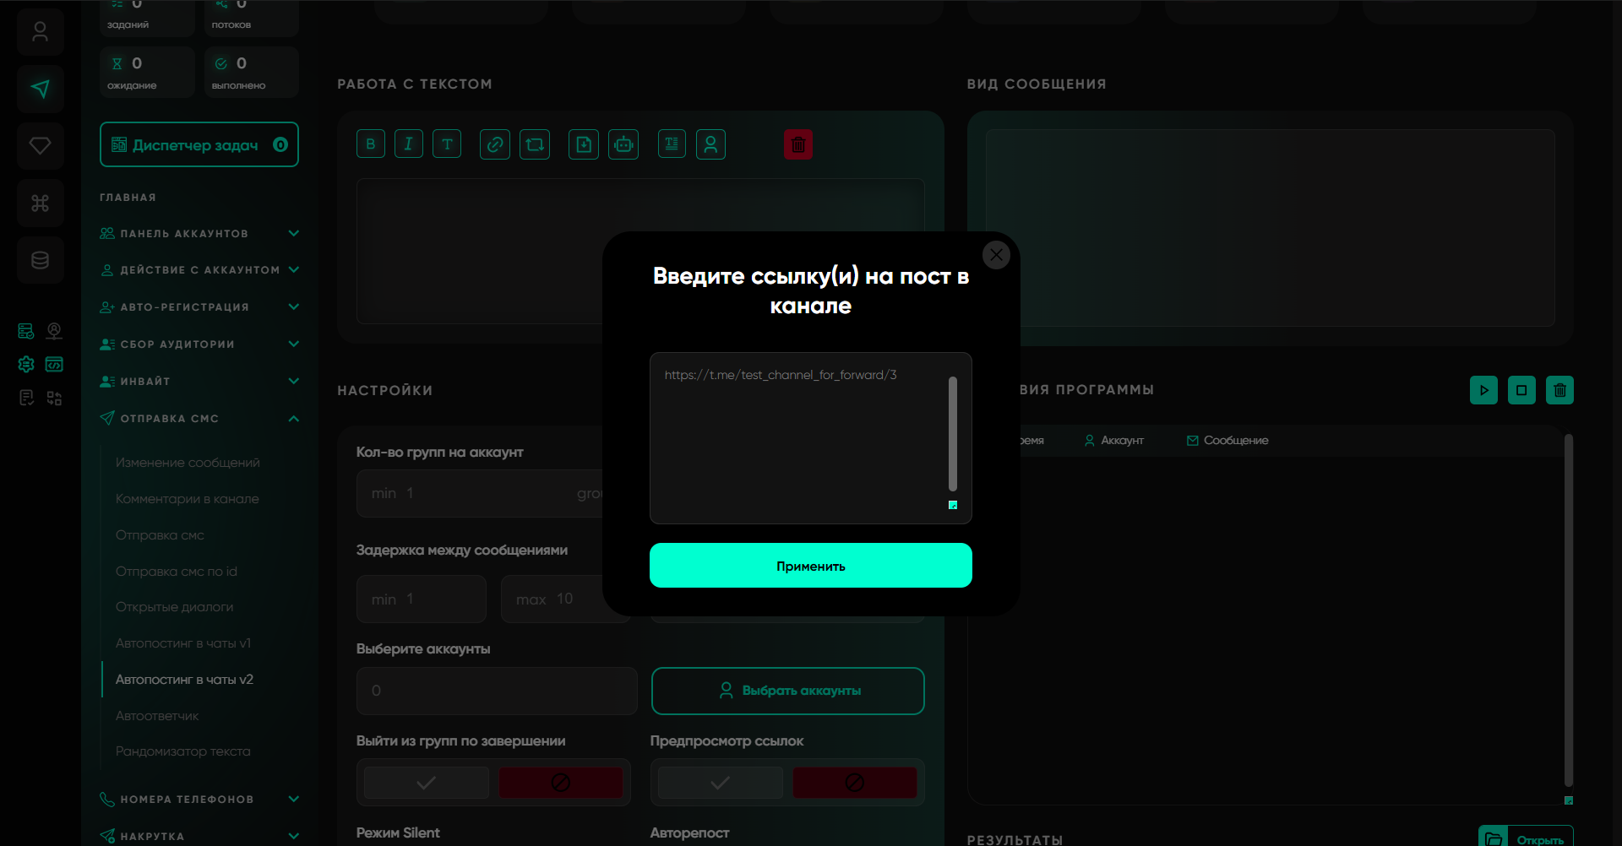Click the Применить button
1622x846 pixels.
tap(810, 566)
